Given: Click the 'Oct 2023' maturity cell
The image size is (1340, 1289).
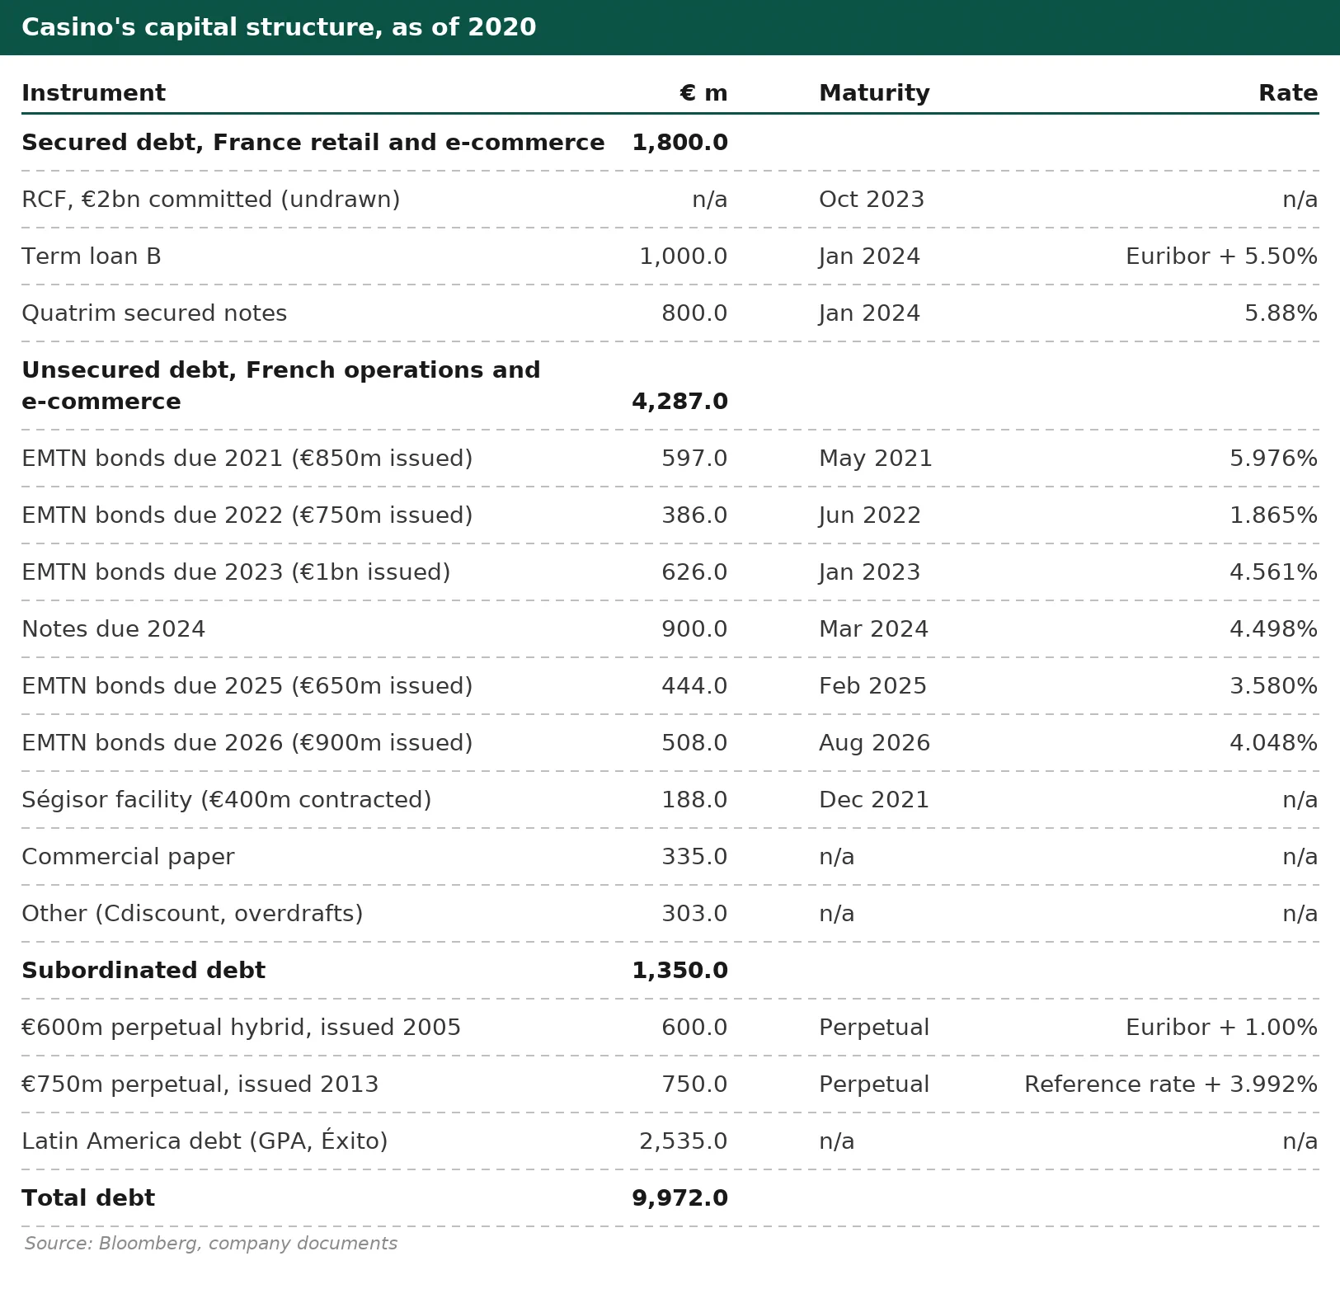Looking at the screenshot, I should [x=872, y=200].
